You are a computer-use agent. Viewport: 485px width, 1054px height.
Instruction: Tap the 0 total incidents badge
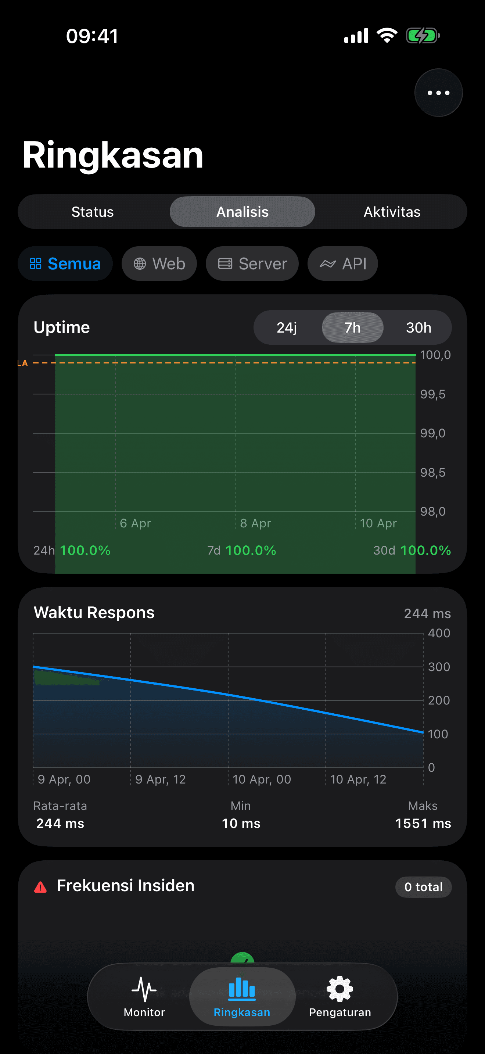pos(423,887)
